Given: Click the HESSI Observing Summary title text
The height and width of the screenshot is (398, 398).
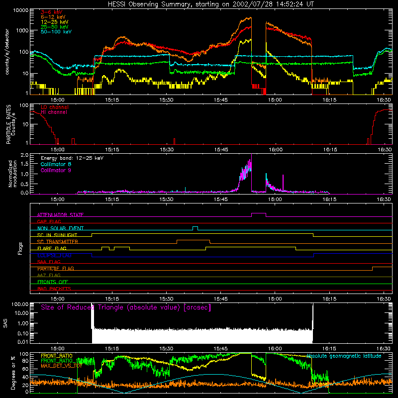Looking at the screenshot, I should 211,4.
